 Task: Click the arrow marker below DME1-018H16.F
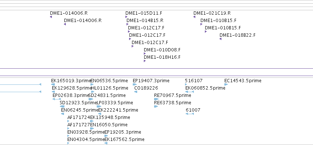point(145,61)
